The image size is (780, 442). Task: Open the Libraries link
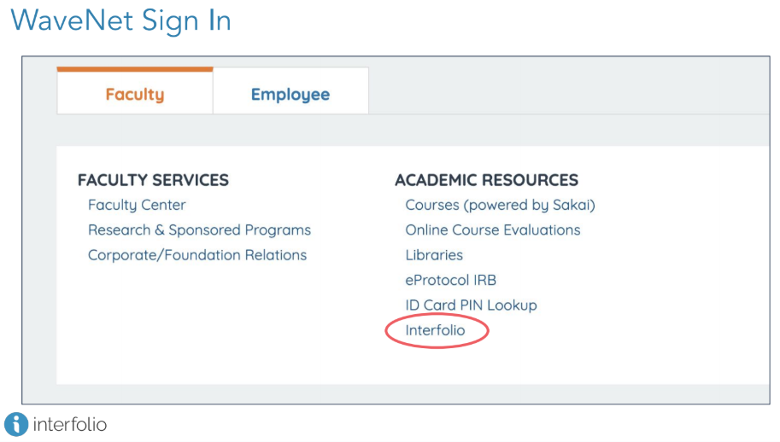point(434,254)
